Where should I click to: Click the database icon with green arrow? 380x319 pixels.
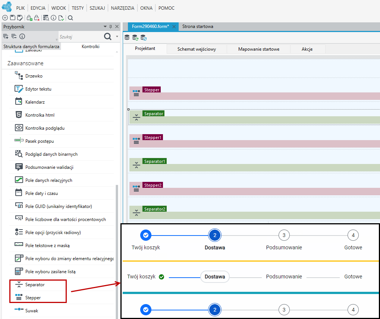(135, 37)
